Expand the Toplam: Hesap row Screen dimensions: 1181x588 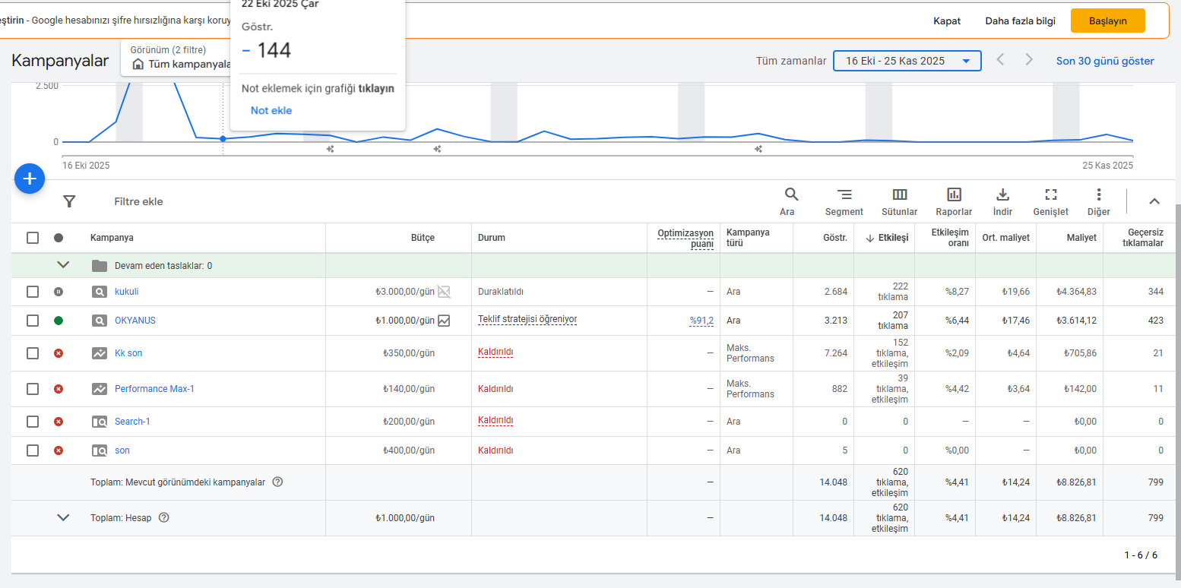(63, 518)
